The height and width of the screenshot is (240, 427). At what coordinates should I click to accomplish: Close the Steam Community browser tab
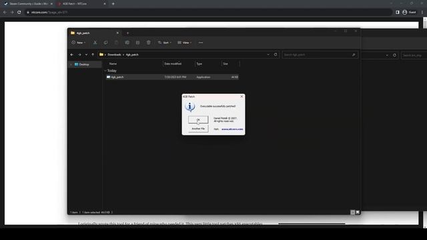[x=51, y=4]
